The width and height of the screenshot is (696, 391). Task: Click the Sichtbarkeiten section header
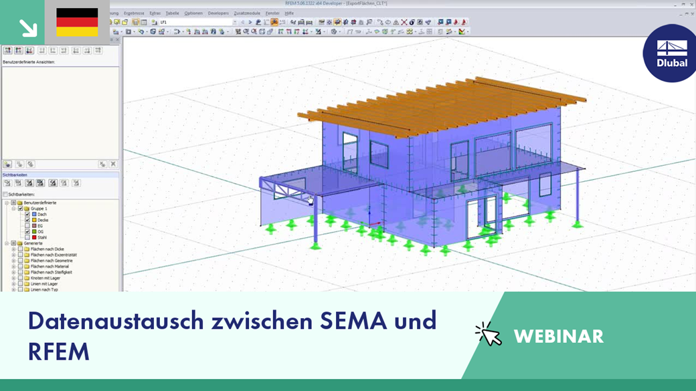point(60,174)
